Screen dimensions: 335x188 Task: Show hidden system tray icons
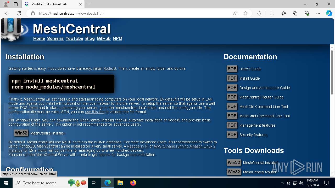282,183
